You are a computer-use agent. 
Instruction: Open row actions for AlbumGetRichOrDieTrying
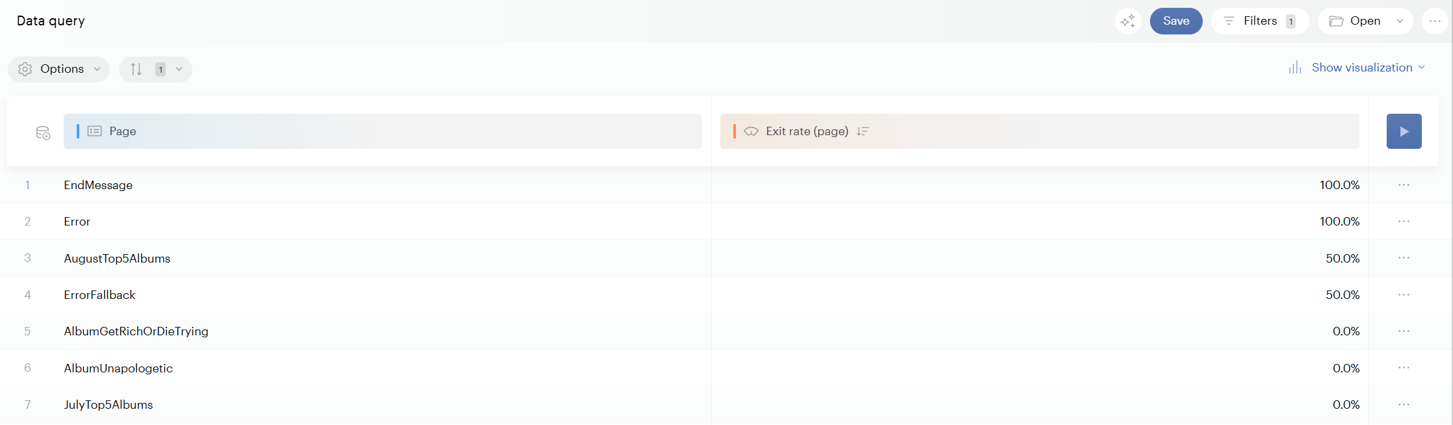click(x=1404, y=331)
